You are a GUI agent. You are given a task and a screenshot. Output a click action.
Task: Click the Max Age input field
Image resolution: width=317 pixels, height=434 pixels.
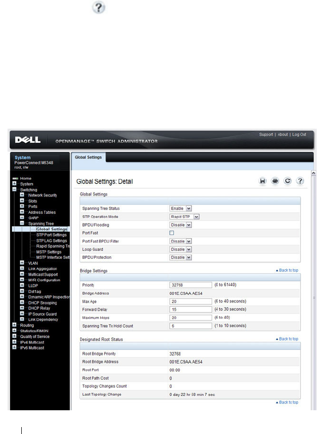190,301
